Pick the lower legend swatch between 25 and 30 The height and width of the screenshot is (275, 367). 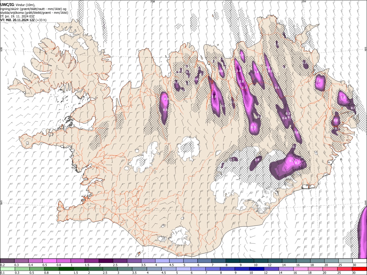click(x=345, y=269)
